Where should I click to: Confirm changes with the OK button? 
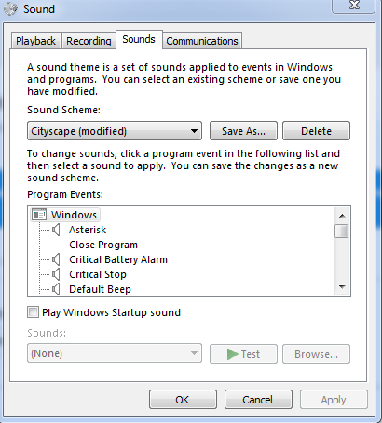click(x=183, y=400)
